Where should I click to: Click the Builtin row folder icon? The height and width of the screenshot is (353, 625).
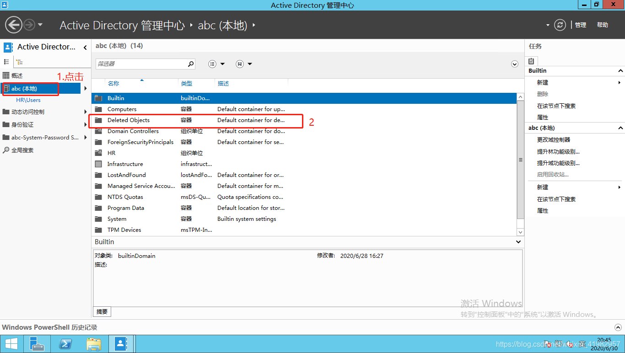point(98,98)
